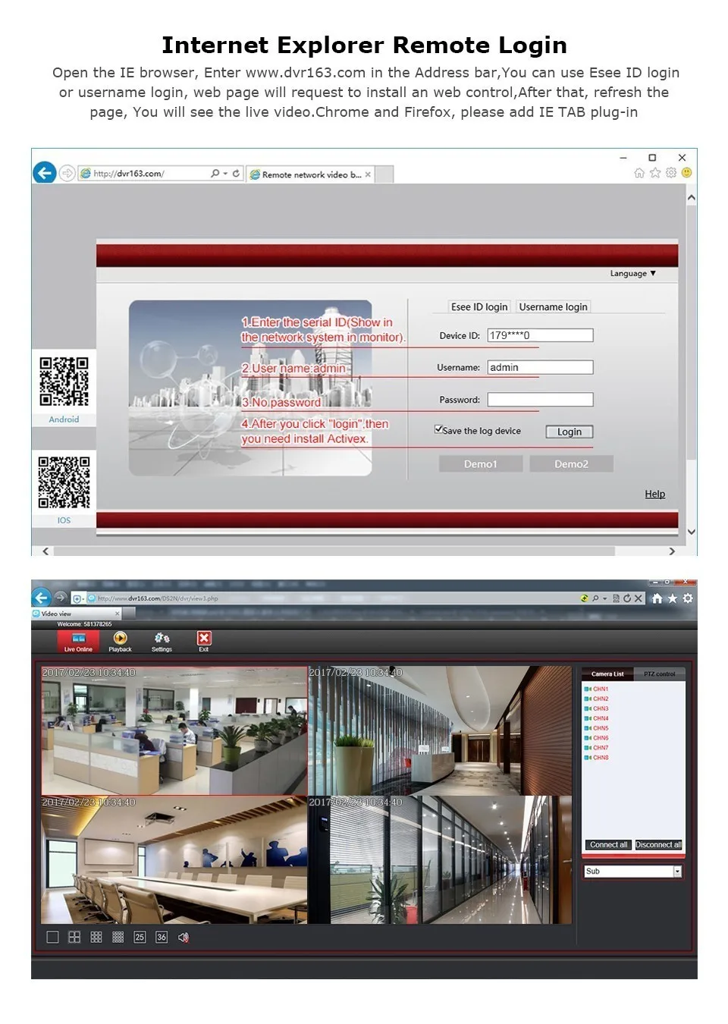Click the horizontal scrollbar left arrow

[x=45, y=551]
